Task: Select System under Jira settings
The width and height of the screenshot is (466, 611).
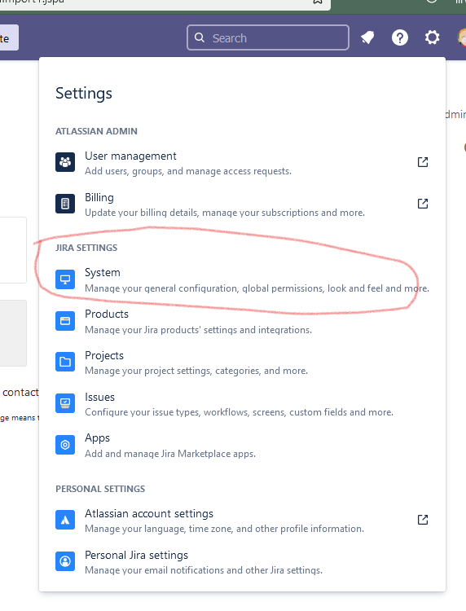Action: pyautogui.click(x=242, y=279)
